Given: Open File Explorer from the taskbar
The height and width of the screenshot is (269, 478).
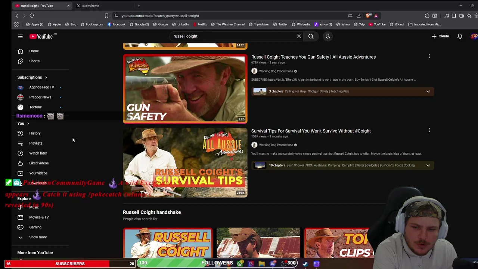Looking at the screenshot, I should pyautogui.click(x=261, y=264).
